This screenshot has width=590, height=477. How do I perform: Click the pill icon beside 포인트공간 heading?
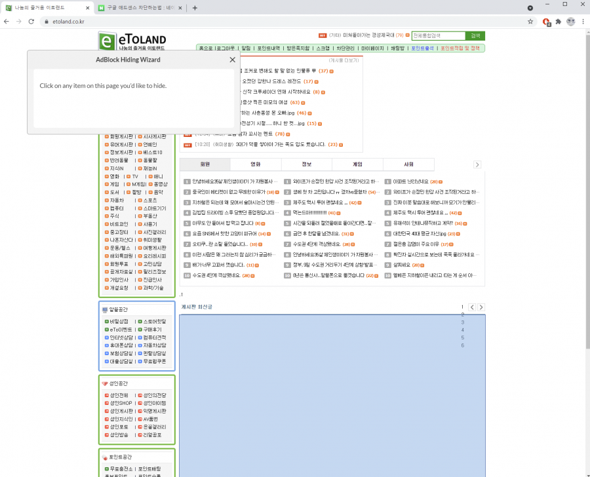tap(105, 457)
